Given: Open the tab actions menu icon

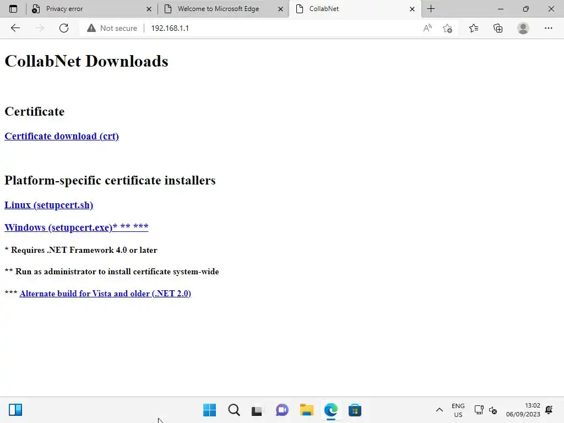Looking at the screenshot, I should click(x=13, y=9).
